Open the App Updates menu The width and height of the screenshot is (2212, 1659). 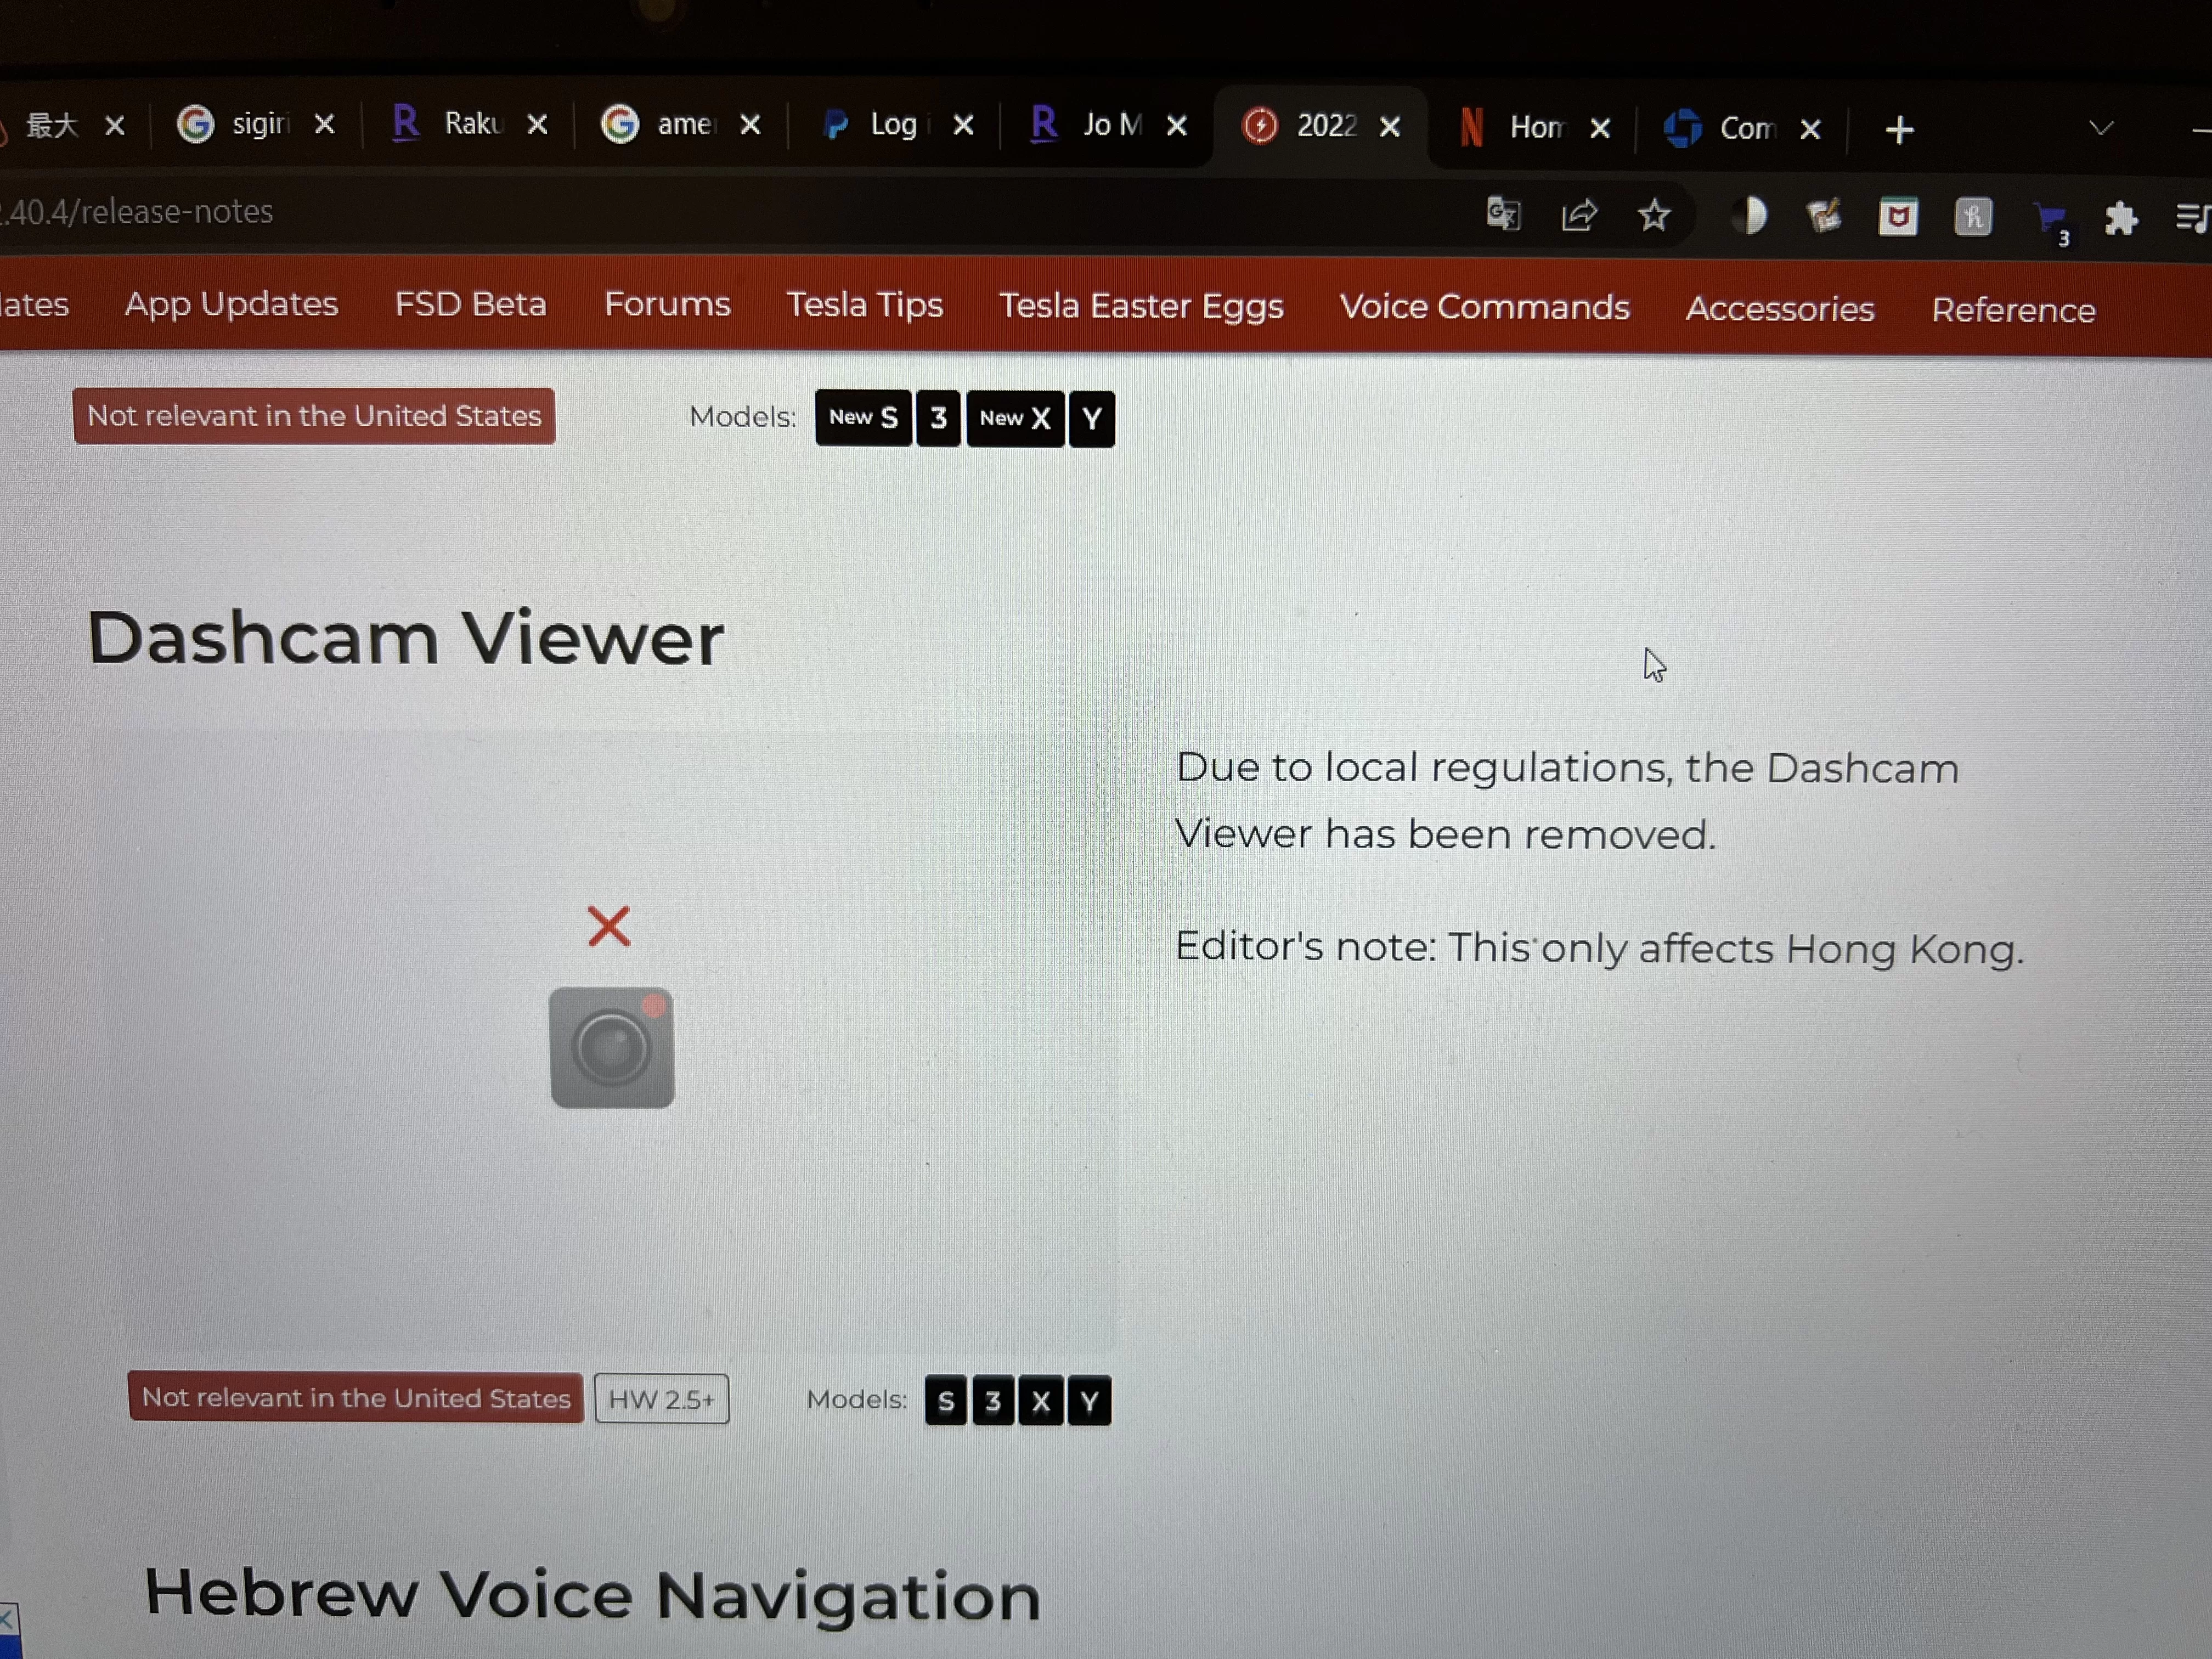point(231,304)
